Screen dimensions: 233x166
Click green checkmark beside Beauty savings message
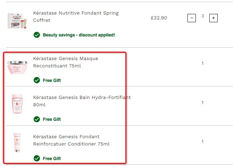[37, 35]
